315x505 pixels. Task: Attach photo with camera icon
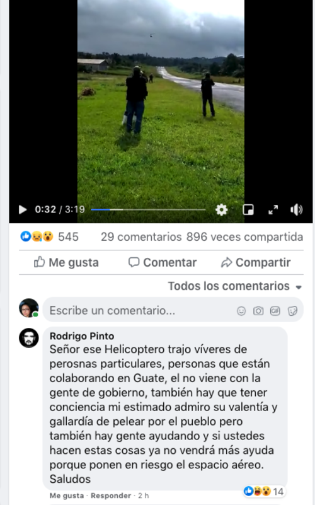(x=258, y=311)
